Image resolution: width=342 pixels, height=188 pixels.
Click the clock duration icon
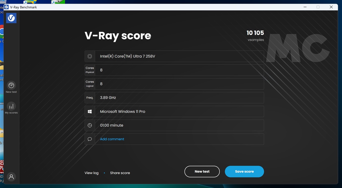click(x=90, y=125)
